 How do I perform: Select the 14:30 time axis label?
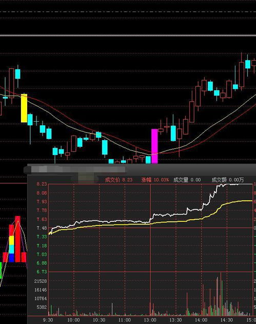pyautogui.click(x=227, y=320)
